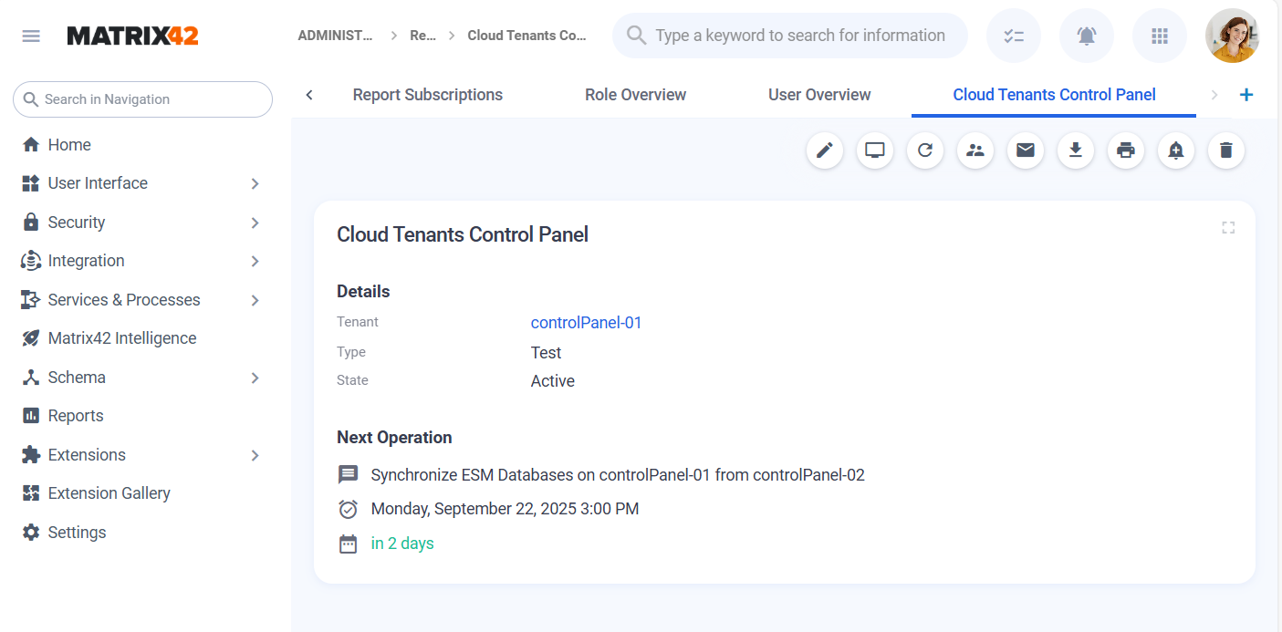Click the State value Active
The image size is (1282, 632).
(x=553, y=381)
